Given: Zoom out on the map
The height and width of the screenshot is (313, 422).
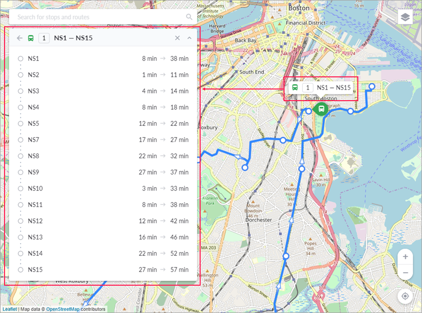Looking at the screenshot, I should 405,273.
